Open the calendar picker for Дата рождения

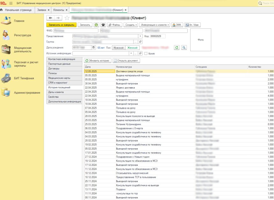pyautogui.click(x=93, y=48)
